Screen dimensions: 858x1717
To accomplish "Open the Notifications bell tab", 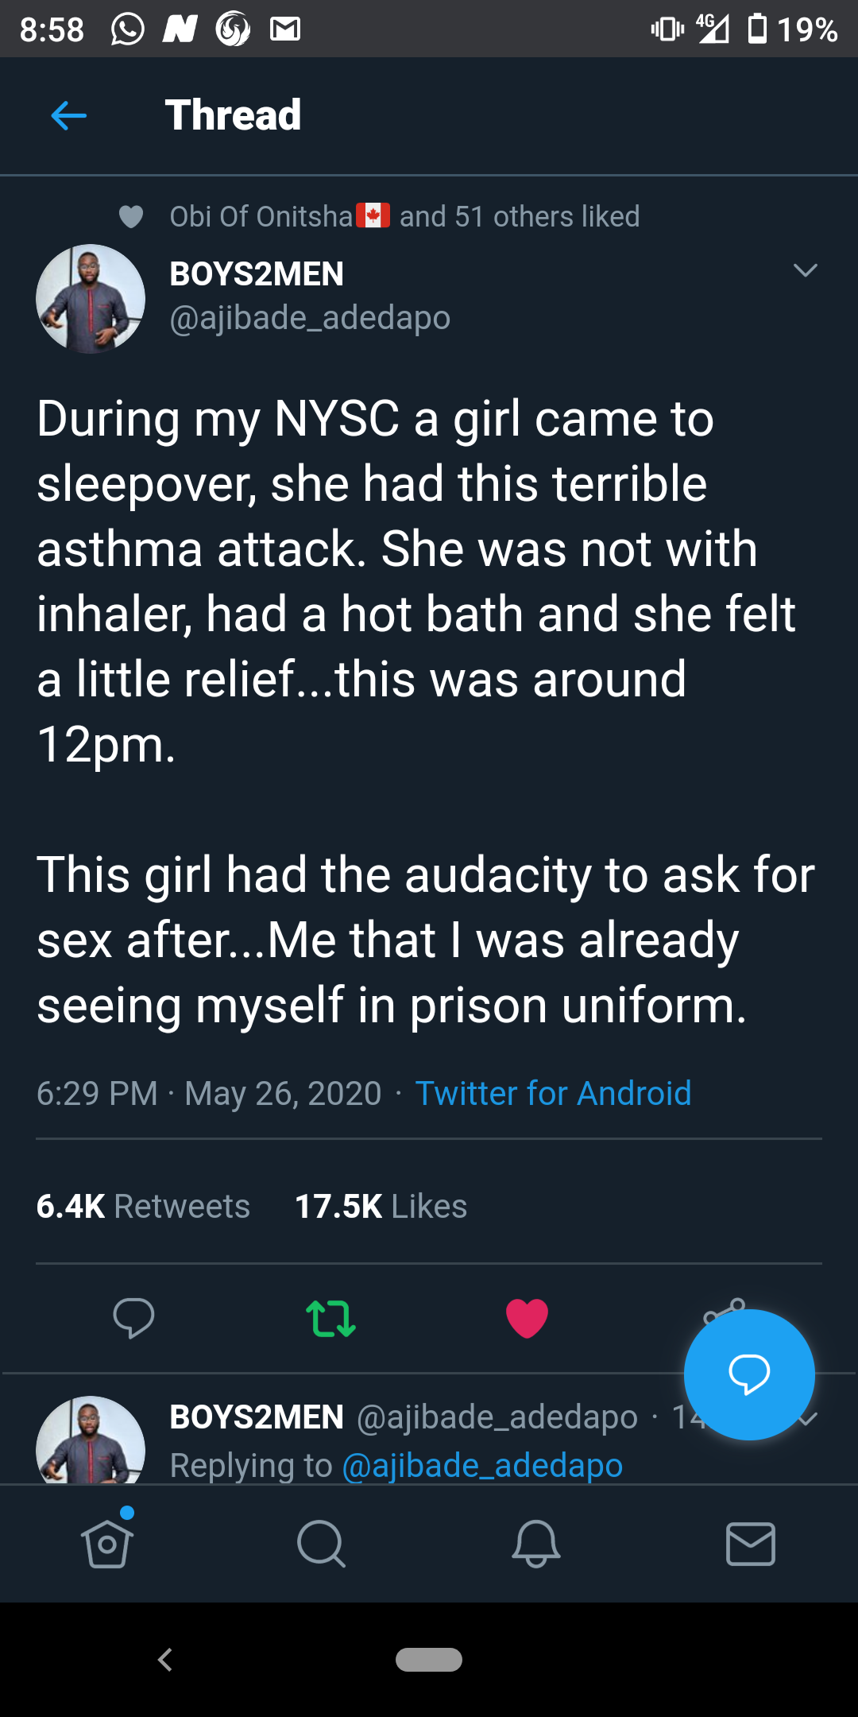I will pyautogui.click(x=536, y=1544).
